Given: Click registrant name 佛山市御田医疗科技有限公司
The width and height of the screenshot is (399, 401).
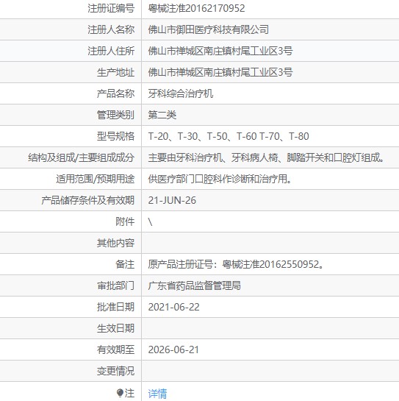Looking at the screenshot, I should click(x=208, y=29).
